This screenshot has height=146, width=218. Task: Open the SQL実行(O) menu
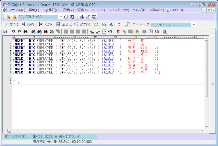point(51,10)
